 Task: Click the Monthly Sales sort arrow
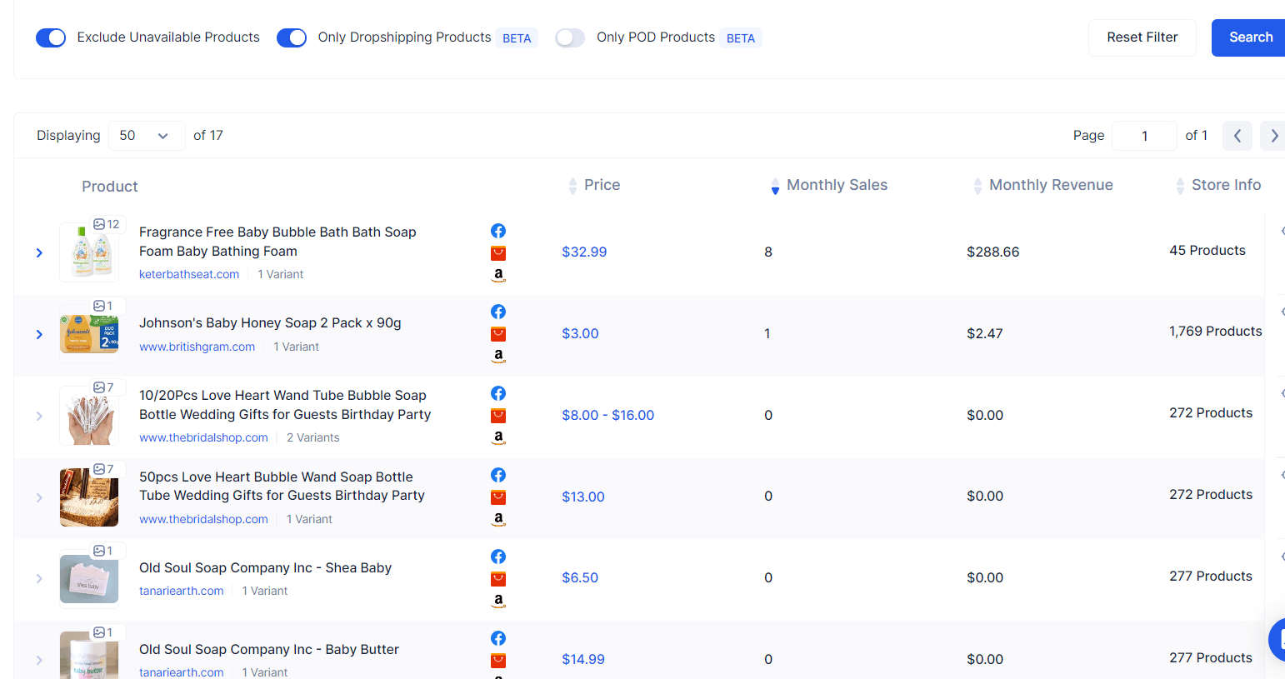coord(775,185)
